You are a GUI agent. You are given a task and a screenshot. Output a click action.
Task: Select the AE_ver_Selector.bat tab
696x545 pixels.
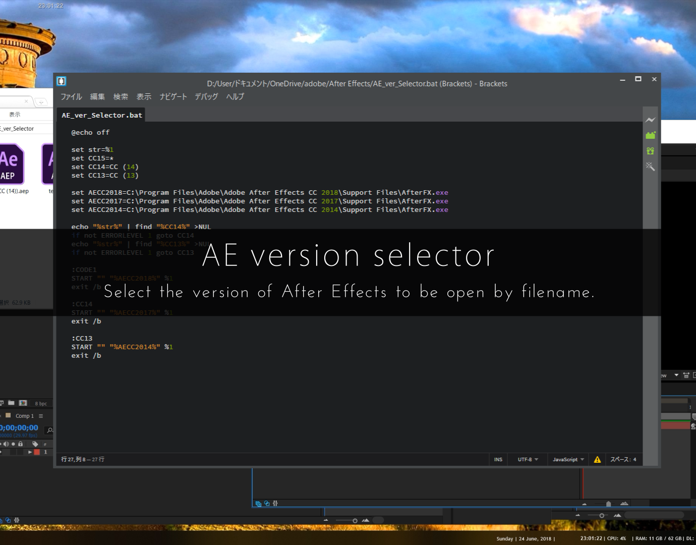pos(102,115)
